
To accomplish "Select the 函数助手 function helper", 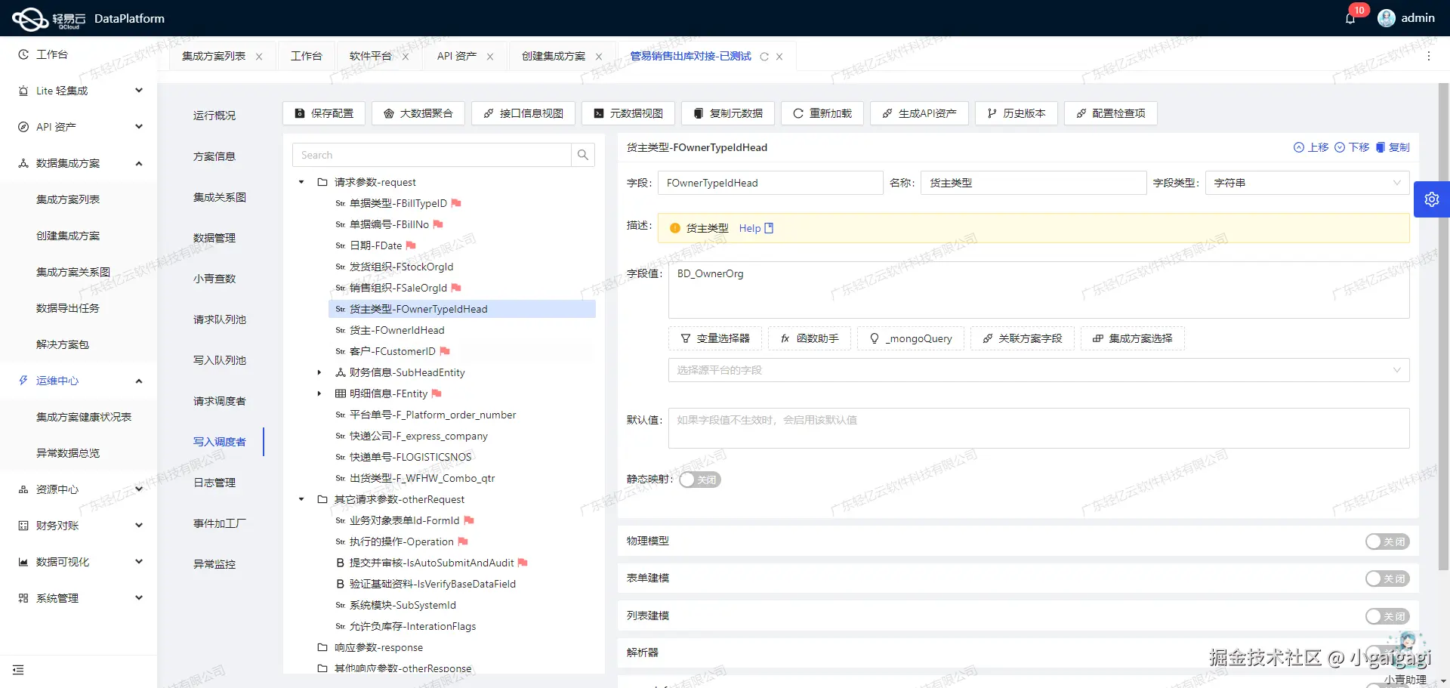I will pos(809,338).
